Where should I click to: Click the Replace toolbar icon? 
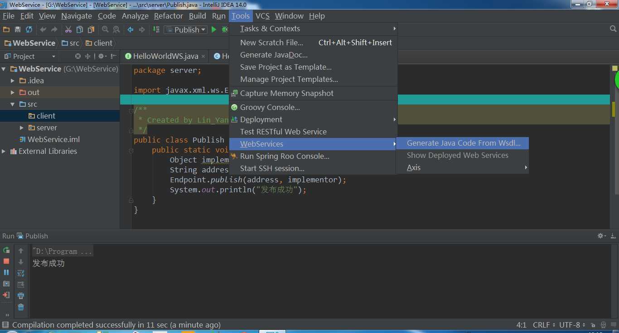click(x=116, y=29)
